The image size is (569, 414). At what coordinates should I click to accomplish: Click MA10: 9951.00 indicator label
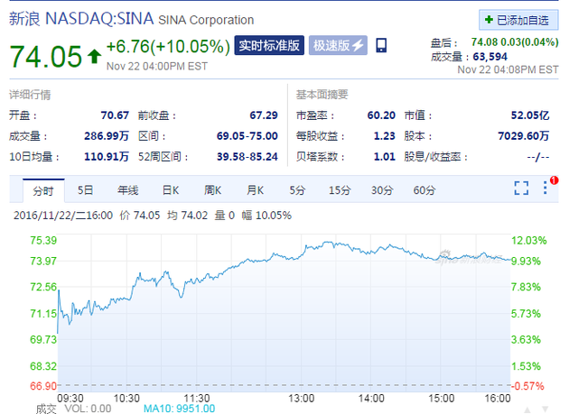click(179, 409)
